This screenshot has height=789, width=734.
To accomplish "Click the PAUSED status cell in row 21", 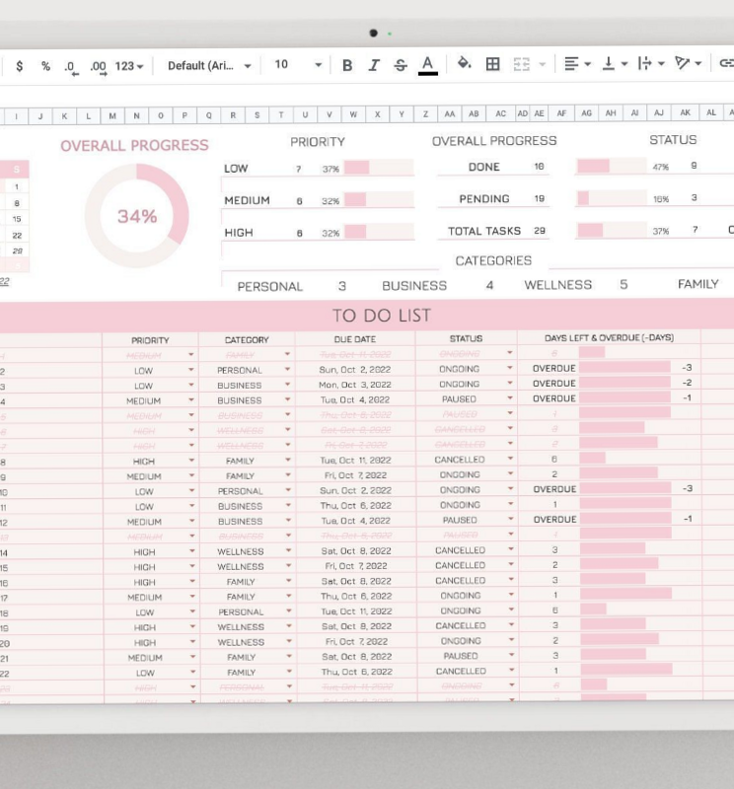I will point(460,656).
